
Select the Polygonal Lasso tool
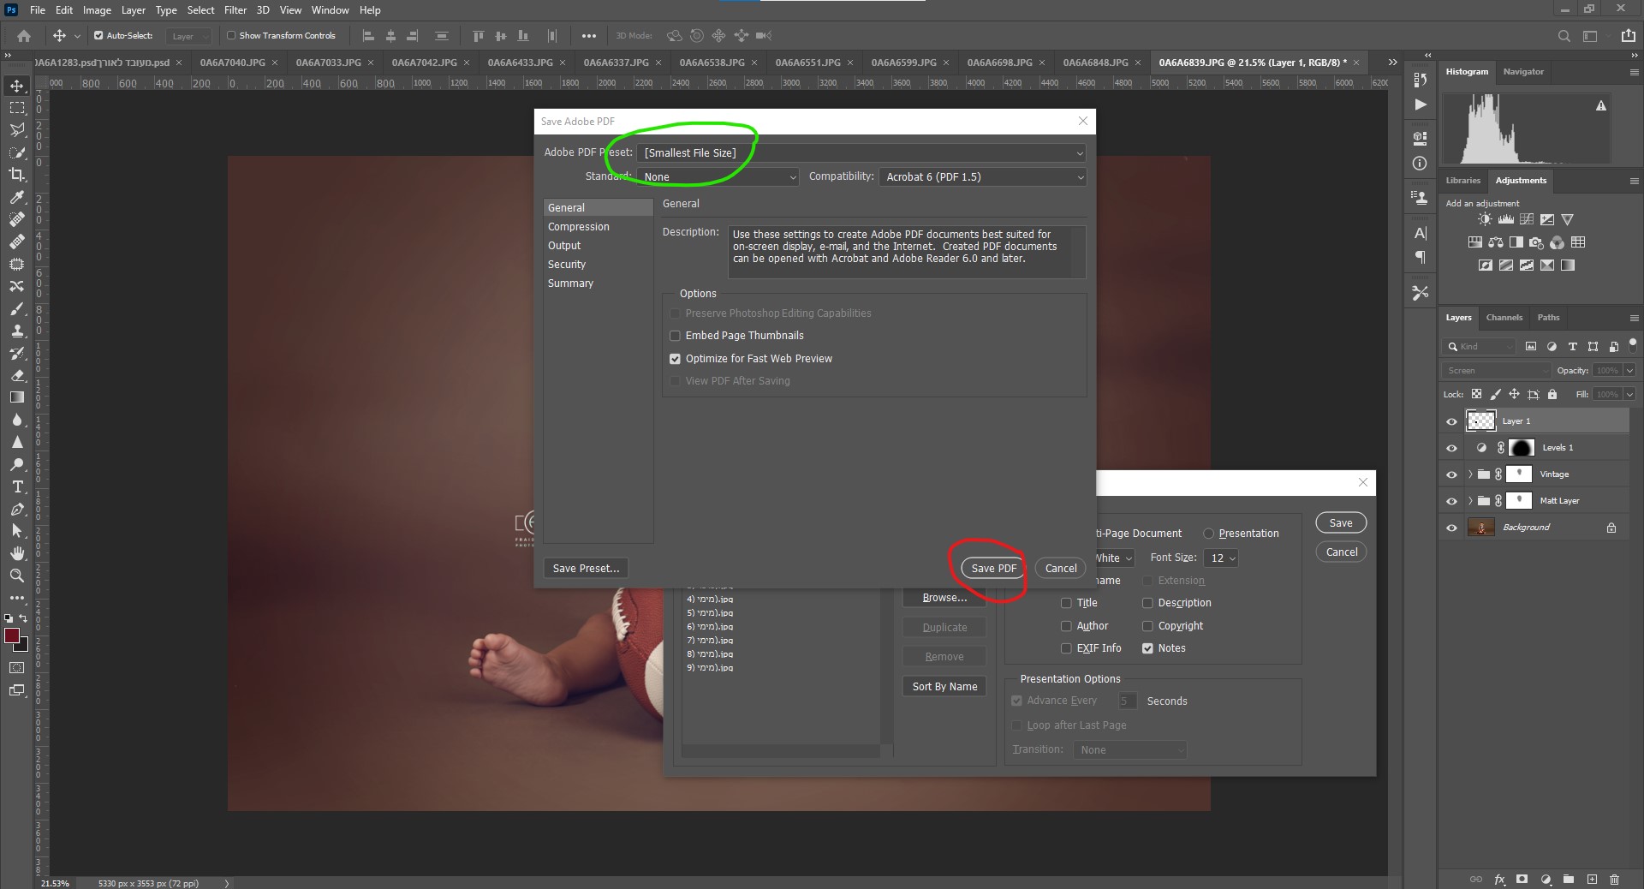[x=17, y=130]
